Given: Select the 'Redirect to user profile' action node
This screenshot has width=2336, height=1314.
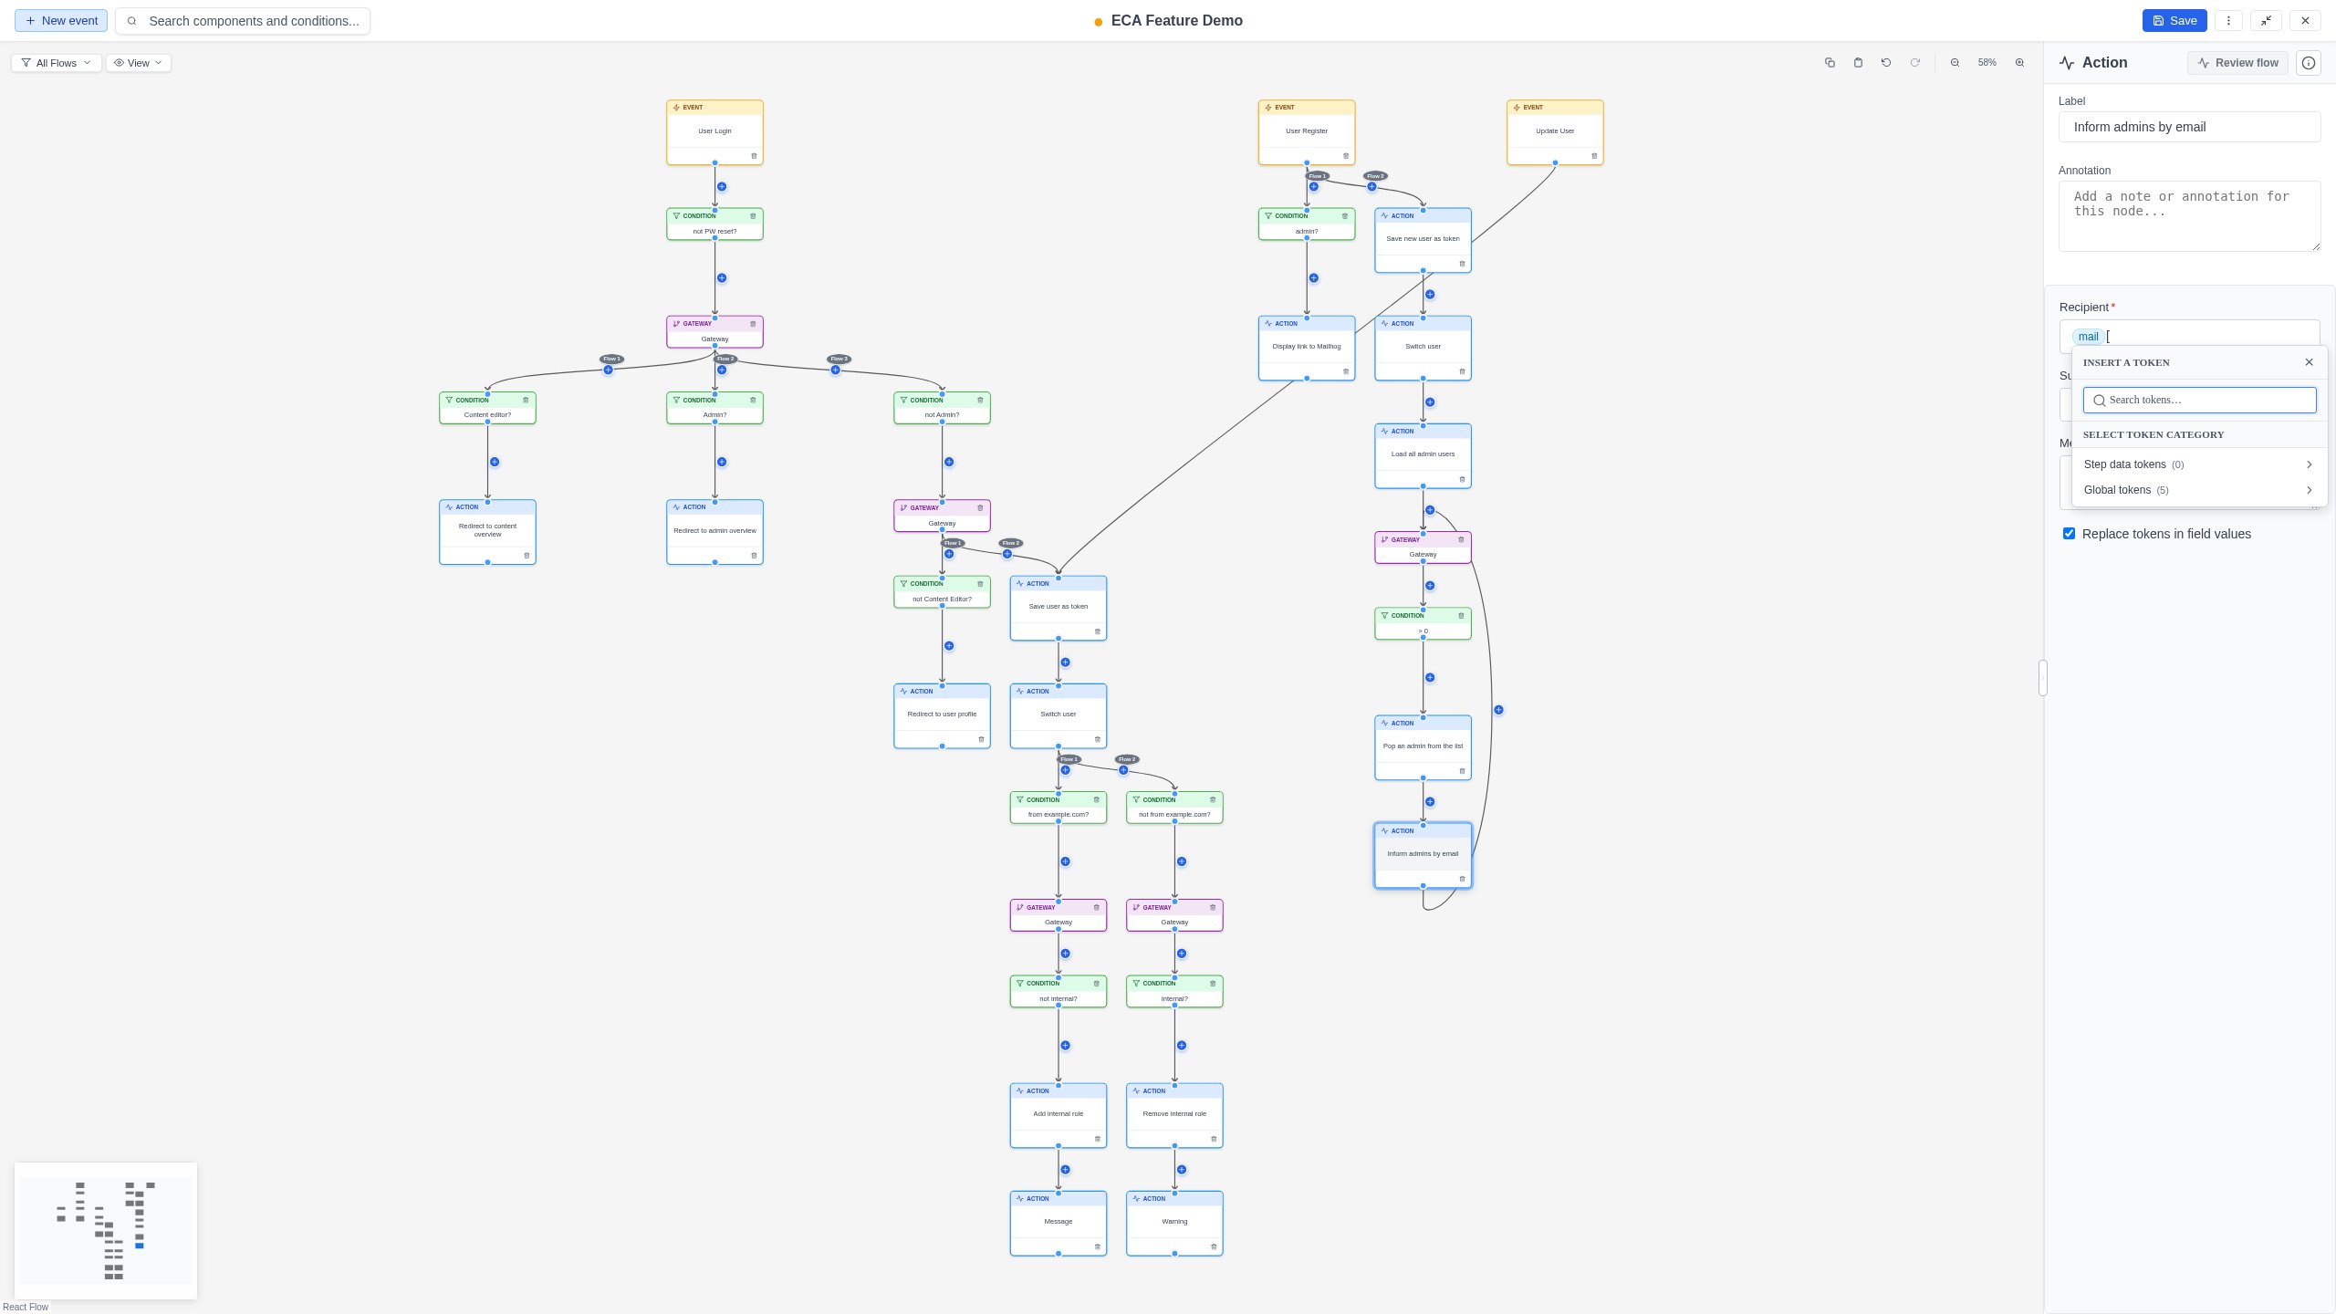Looking at the screenshot, I should point(942,715).
